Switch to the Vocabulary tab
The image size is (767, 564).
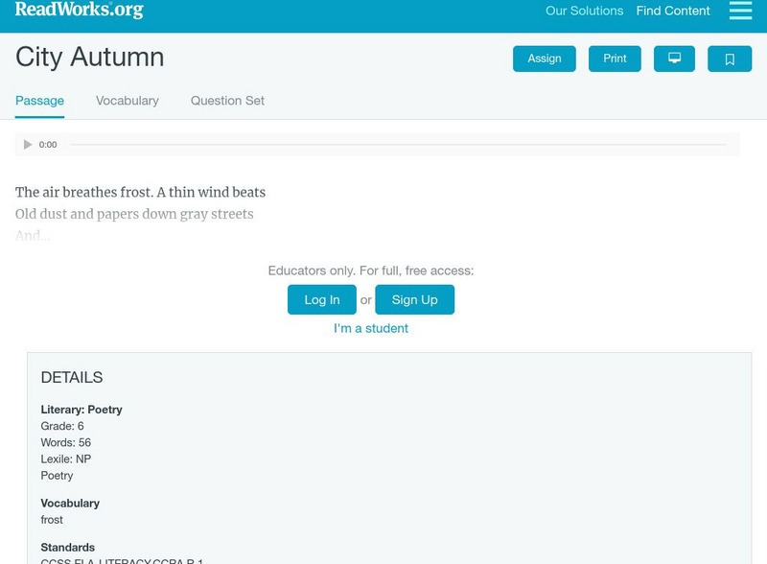(128, 101)
